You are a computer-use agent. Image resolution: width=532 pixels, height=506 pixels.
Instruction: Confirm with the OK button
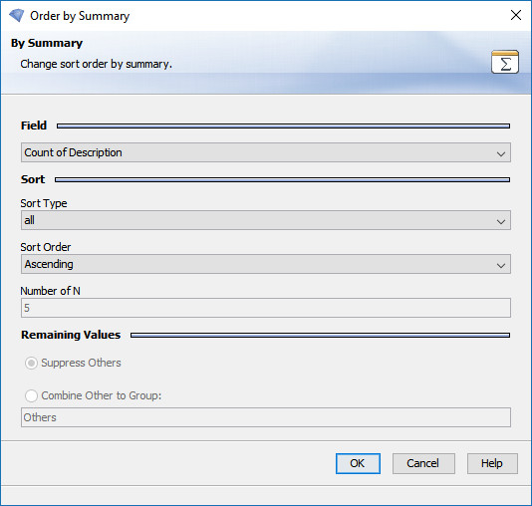358,463
